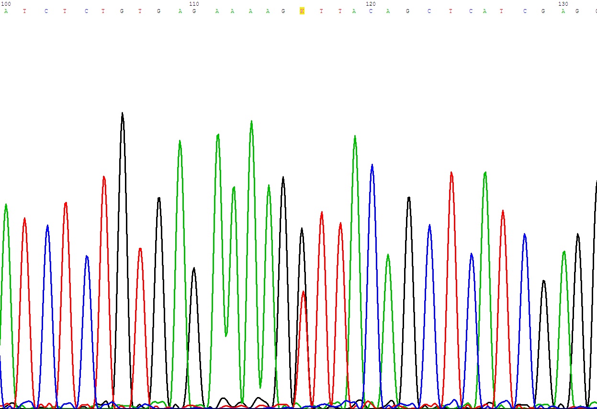The width and height of the screenshot is (597, 409).
Task: Select the T base after position 100
Action: click(24, 11)
